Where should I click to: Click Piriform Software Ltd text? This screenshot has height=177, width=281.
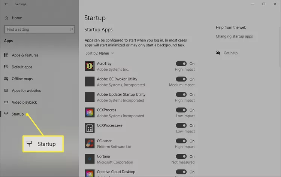(114, 147)
